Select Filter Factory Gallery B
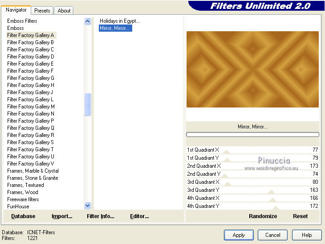 tap(30, 42)
